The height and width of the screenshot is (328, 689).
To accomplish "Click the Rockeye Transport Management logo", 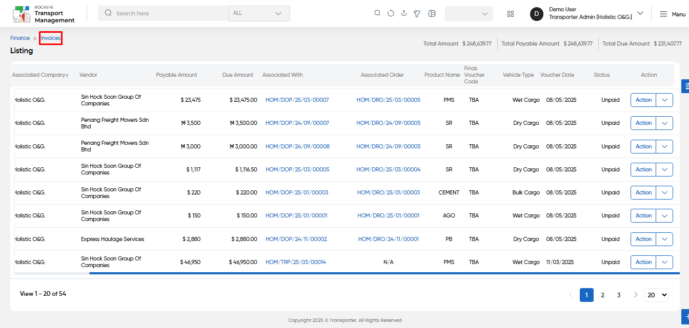I will point(44,14).
